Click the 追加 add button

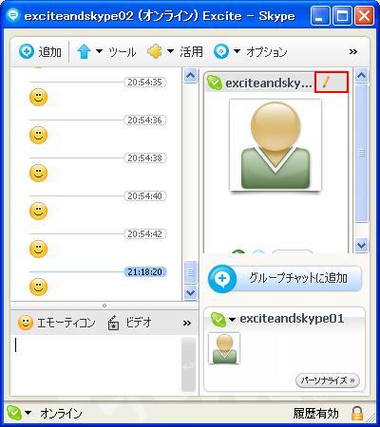(x=40, y=51)
